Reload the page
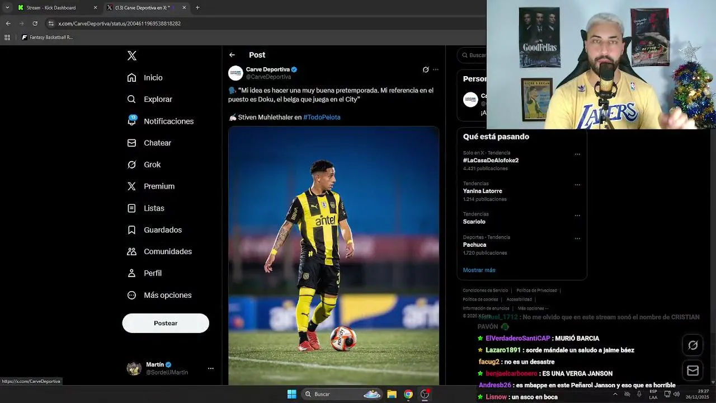The image size is (716, 403). click(35, 24)
